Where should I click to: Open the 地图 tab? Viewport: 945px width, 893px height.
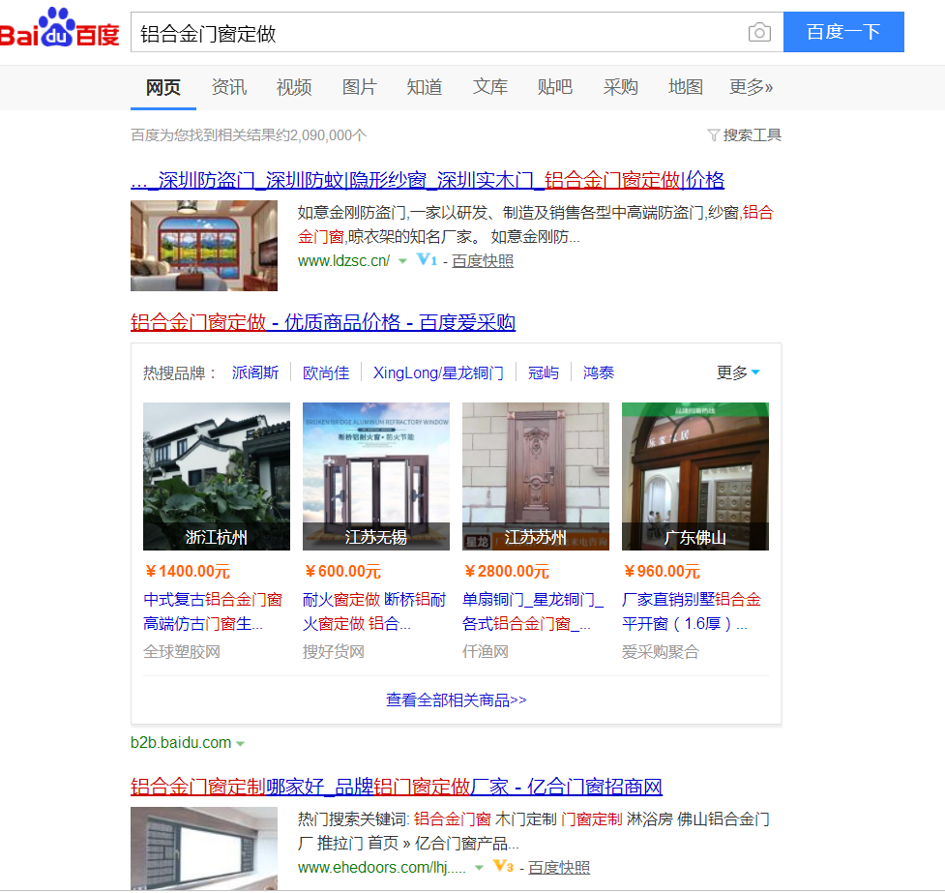686,87
